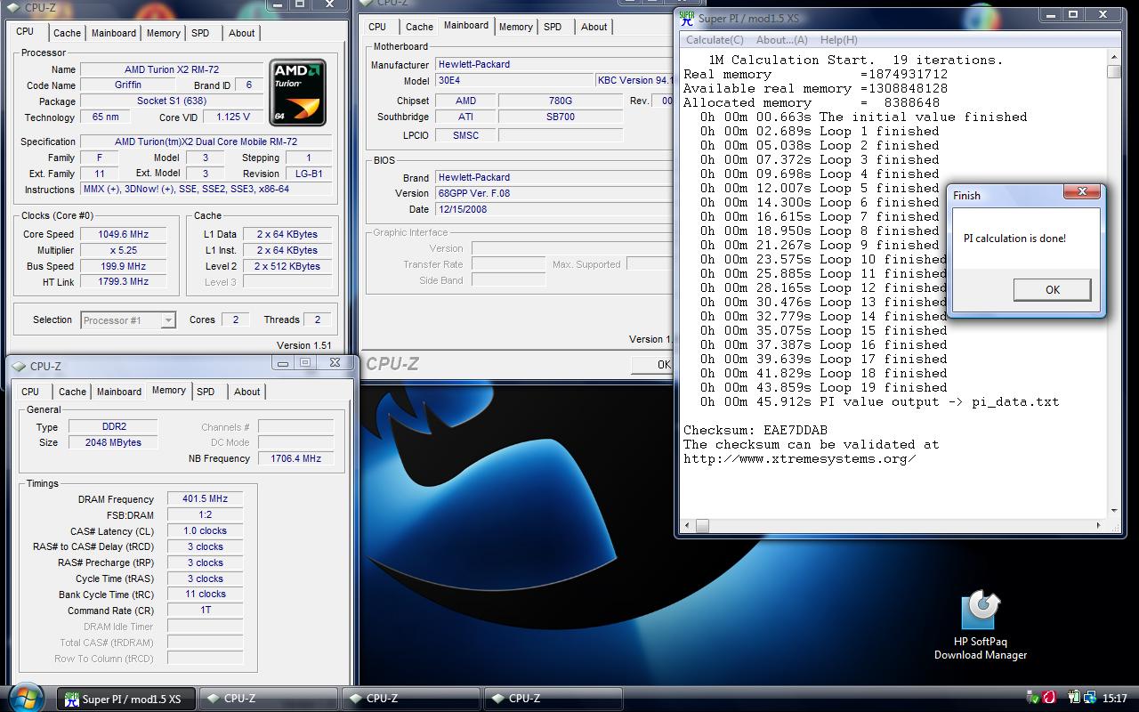
Task: Activate the second CPU-Z taskbar button
Action: click(409, 699)
